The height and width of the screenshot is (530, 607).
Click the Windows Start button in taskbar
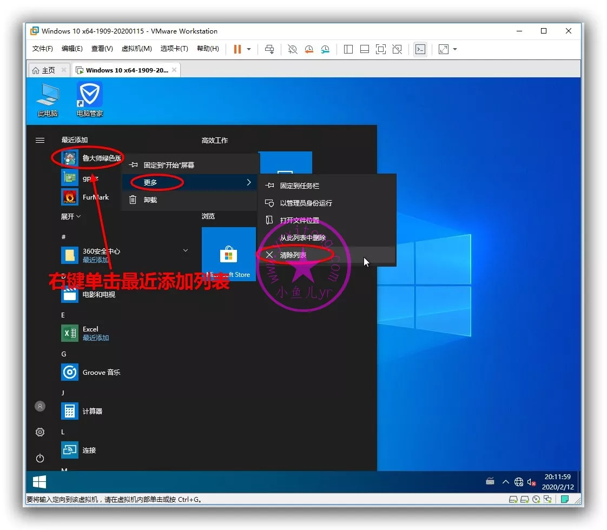click(39, 482)
